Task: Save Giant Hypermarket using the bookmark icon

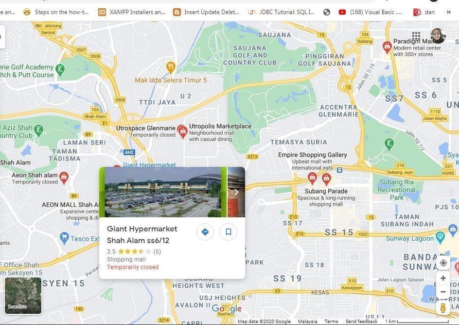Action: [x=229, y=232]
